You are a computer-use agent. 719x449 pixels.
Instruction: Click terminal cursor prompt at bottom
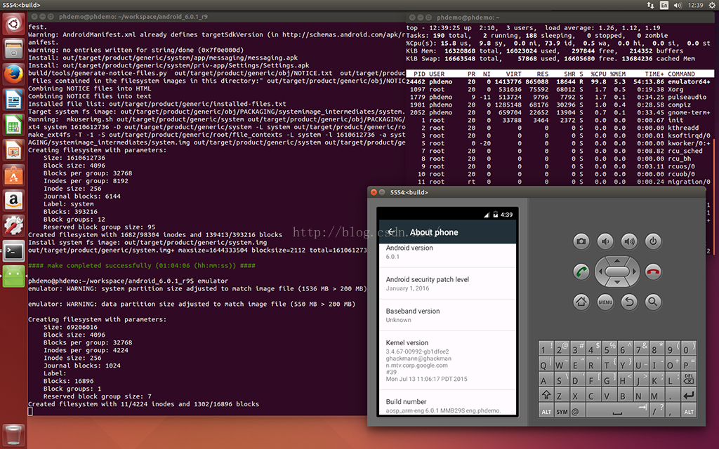30,411
